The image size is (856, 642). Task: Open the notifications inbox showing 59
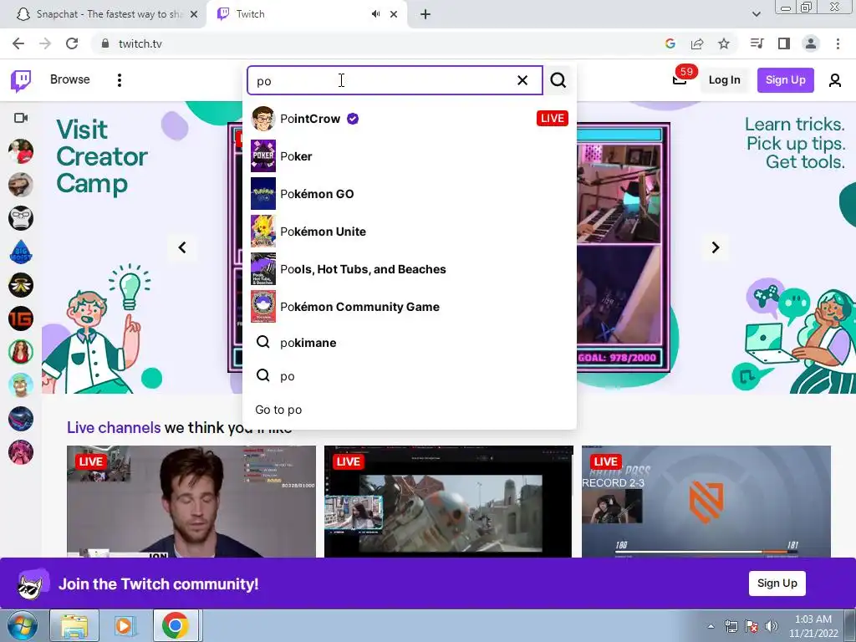click(680, 80)
